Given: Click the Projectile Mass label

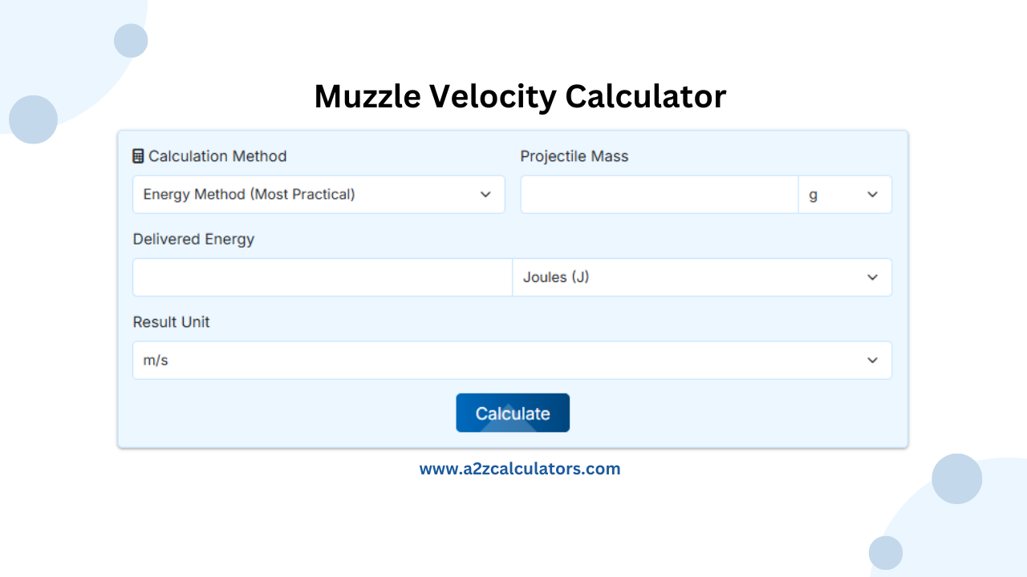Looking at the screenshot, I should (x=574, y=156).
